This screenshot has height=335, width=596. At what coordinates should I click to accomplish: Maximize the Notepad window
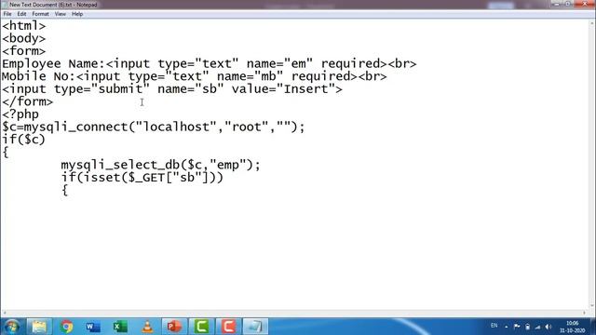(567, 4)
